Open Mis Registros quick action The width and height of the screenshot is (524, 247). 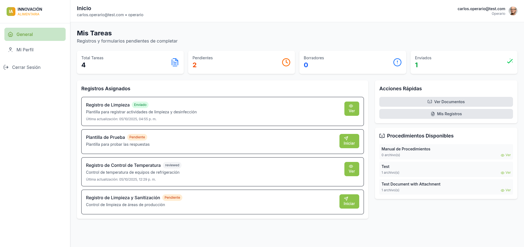pyautogui.click(x=446, y=114)
